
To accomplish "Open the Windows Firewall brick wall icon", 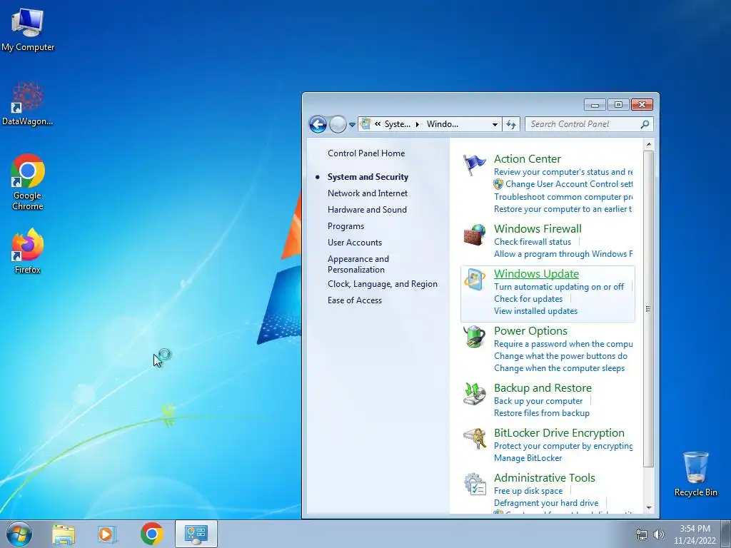I will [x=474, y=234].
